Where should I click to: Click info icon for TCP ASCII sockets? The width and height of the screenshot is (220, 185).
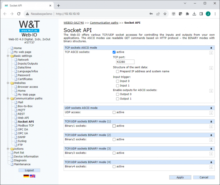[211, 53]
